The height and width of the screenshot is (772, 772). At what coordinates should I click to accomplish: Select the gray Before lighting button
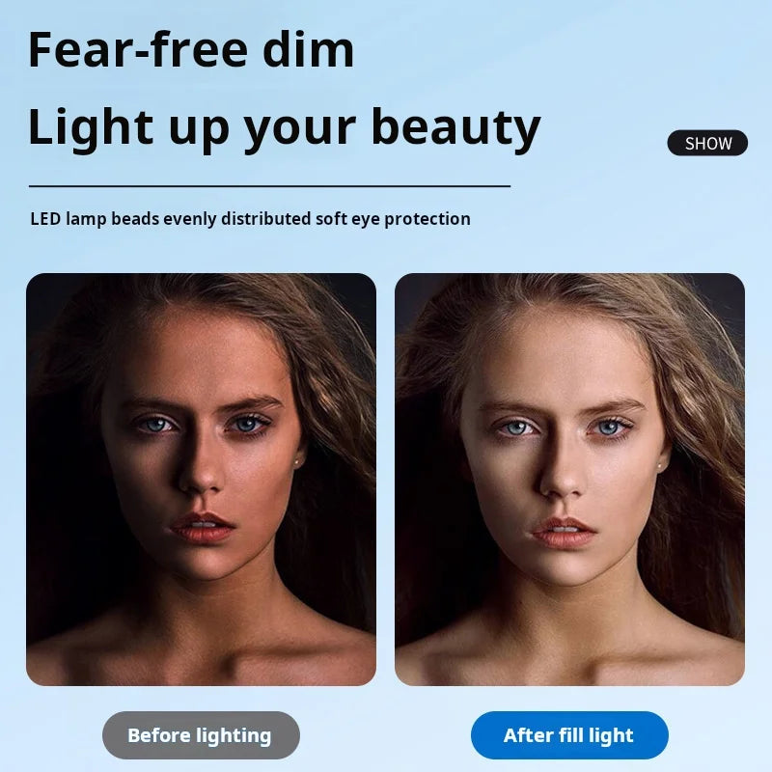click(201, 735)
